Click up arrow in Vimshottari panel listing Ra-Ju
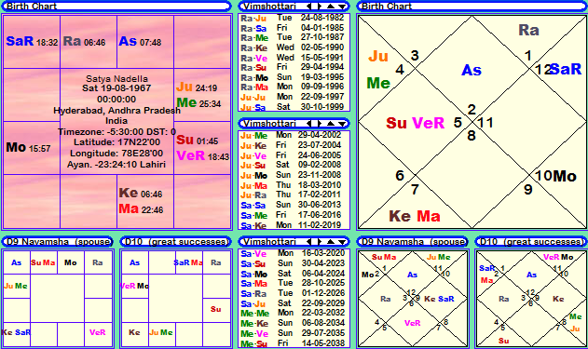 tap(331, 7)
